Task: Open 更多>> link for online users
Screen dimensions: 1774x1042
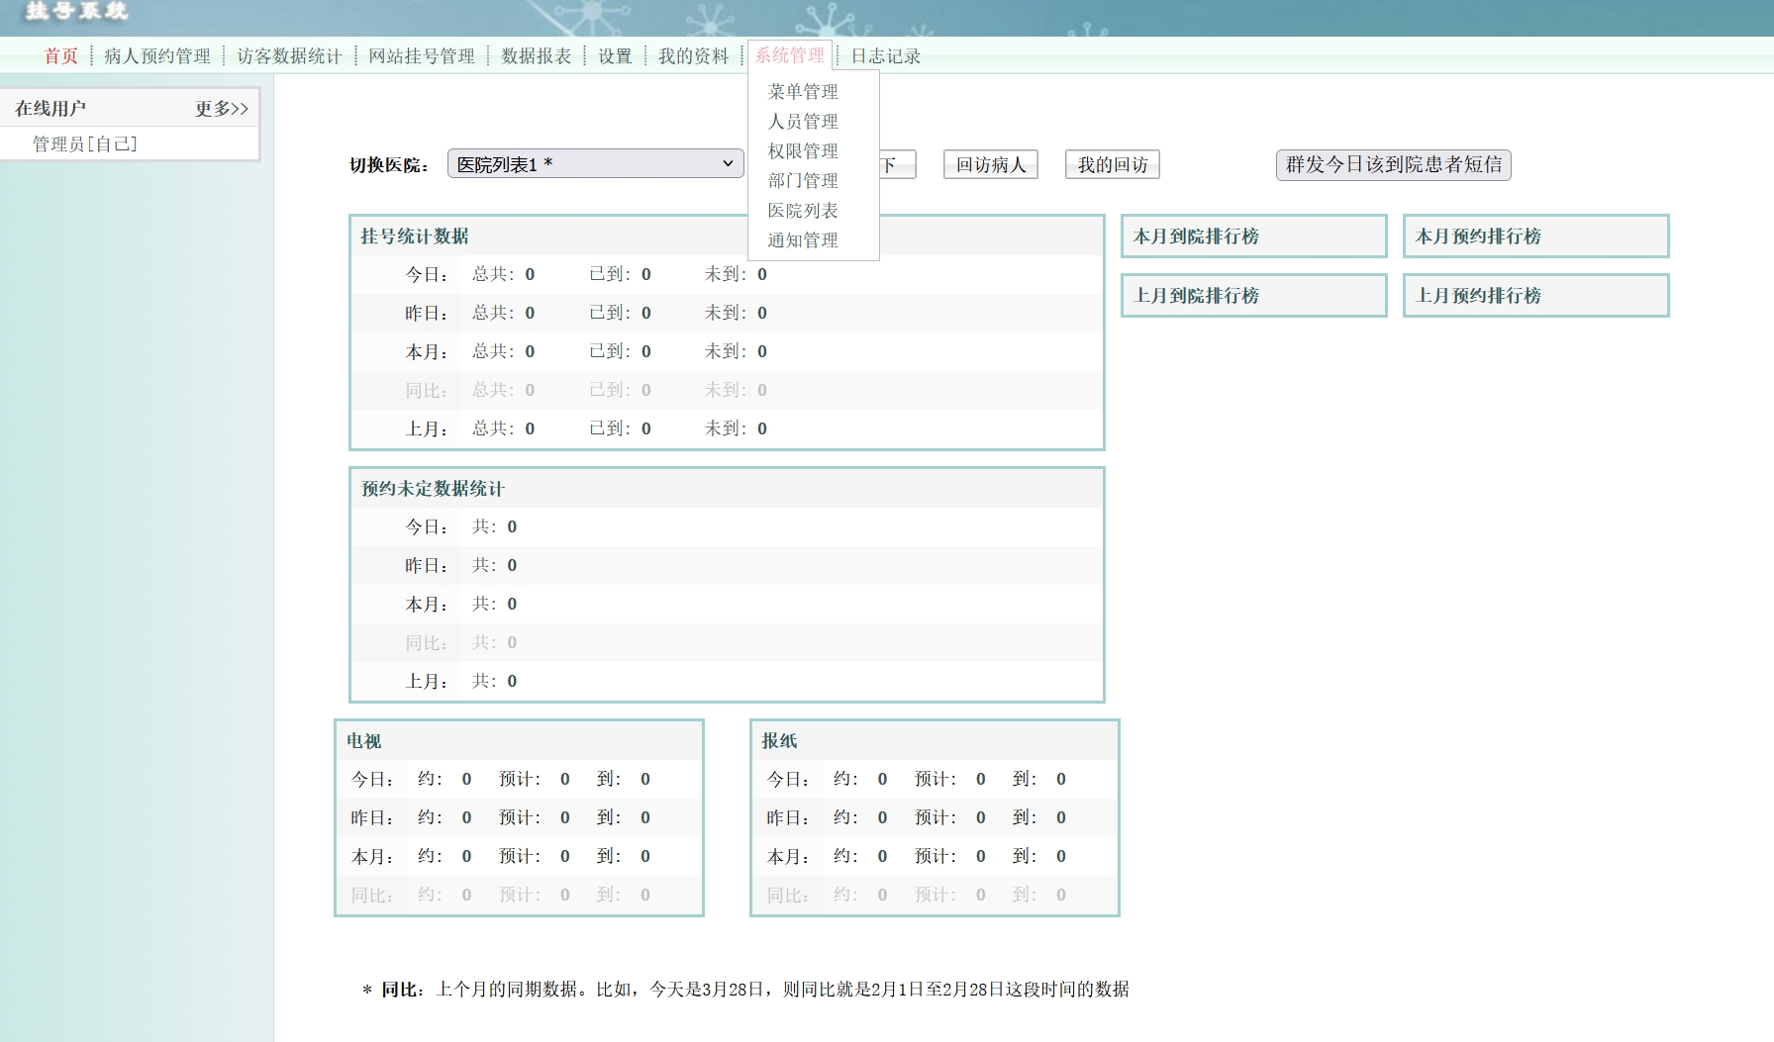Action: click(222, 109)
